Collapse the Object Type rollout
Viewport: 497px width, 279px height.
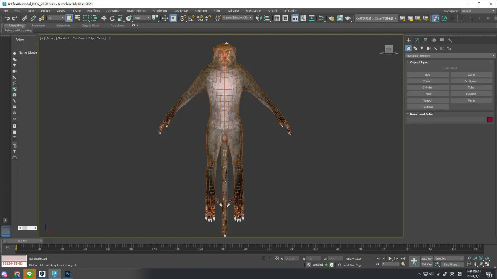pos(419,62)
